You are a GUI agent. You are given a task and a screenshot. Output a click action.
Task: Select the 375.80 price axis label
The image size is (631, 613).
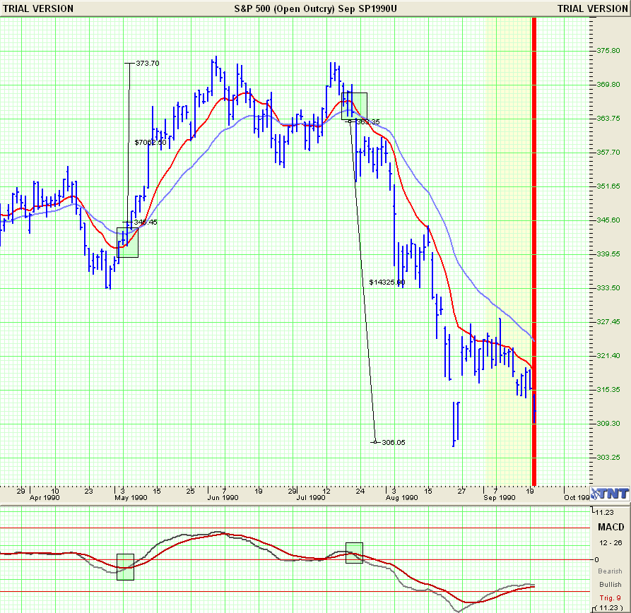click(608, 51)
